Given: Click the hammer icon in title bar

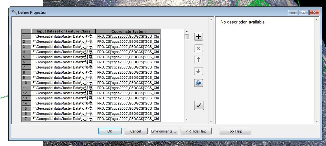Looking at the screenshot, I should pyautogui.click(x=14, y=12).
